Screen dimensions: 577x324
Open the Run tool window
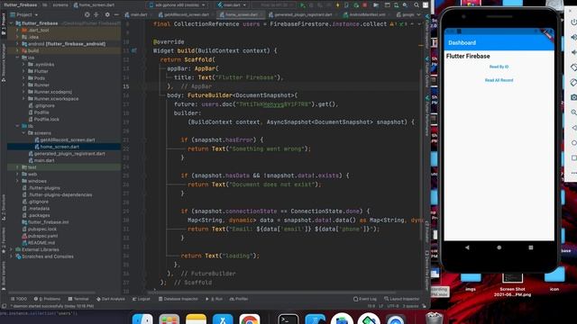(215, 299)
